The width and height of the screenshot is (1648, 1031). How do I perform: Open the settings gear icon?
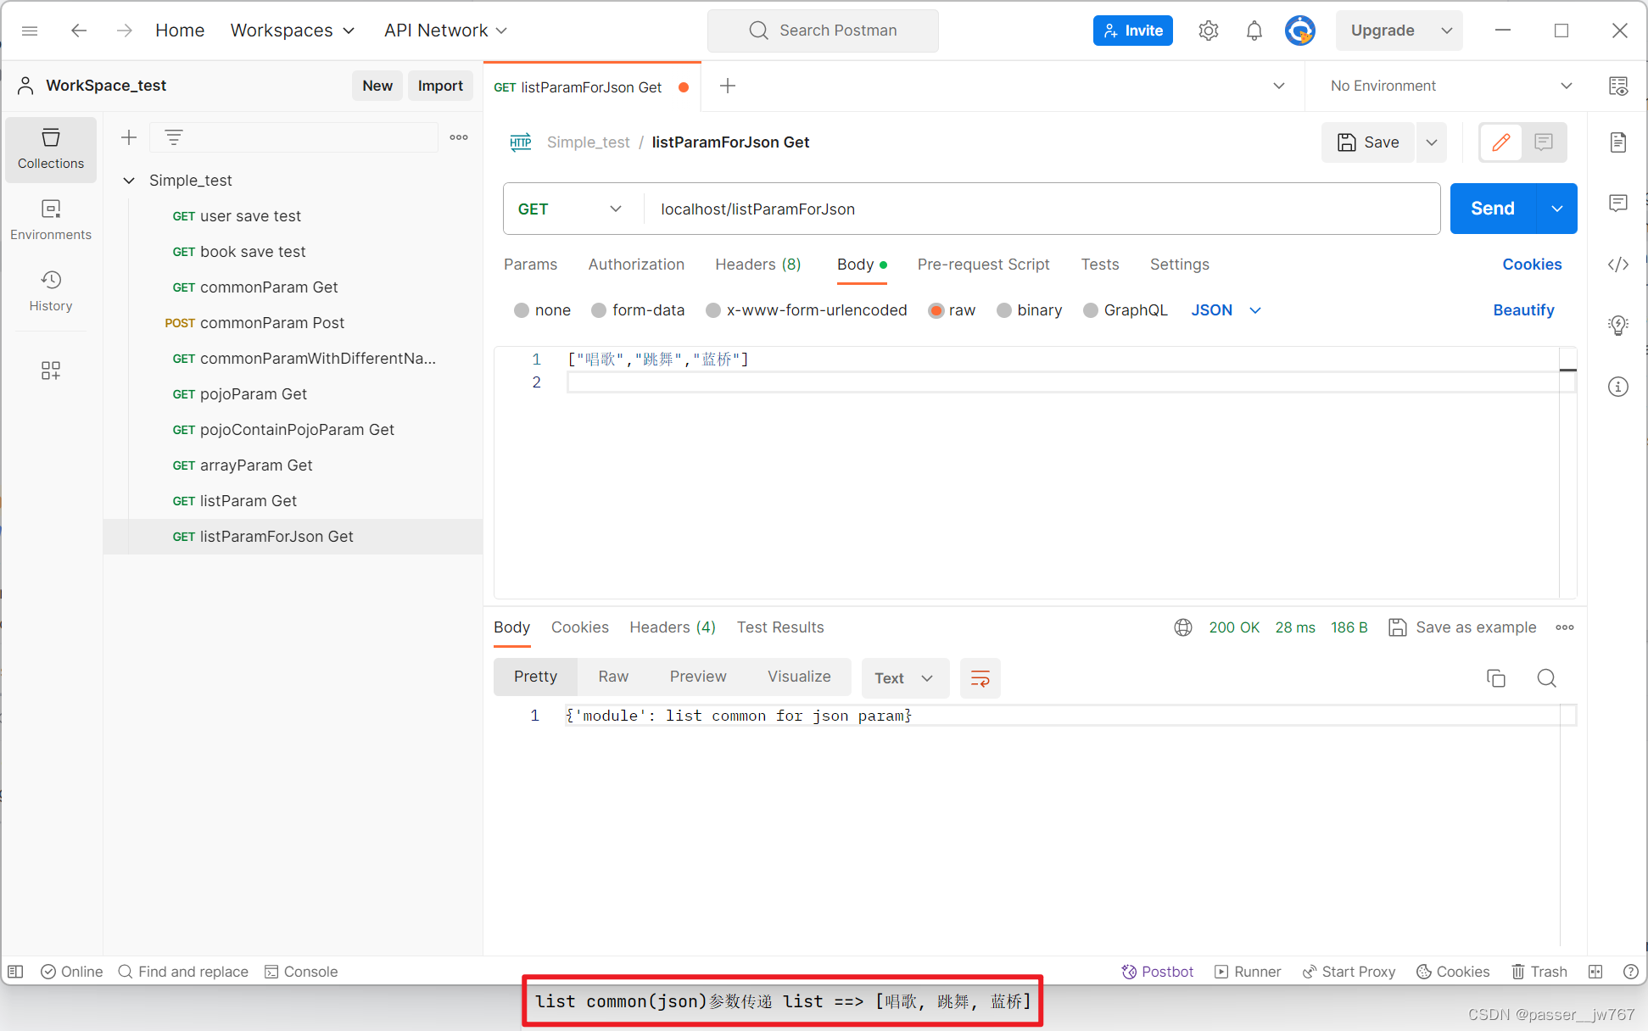click(1209, 31)
